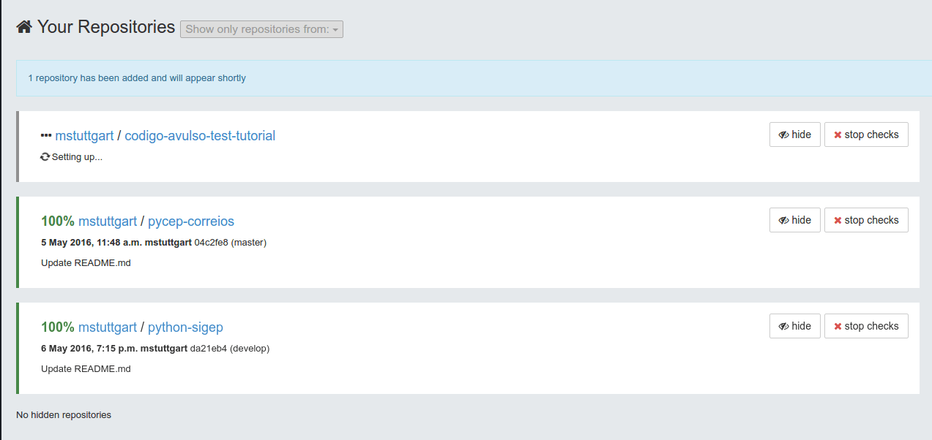The width and height of the screenshot is (932, 440).
Task: Click the spinner icon beside Setting up
Action: 45,156
